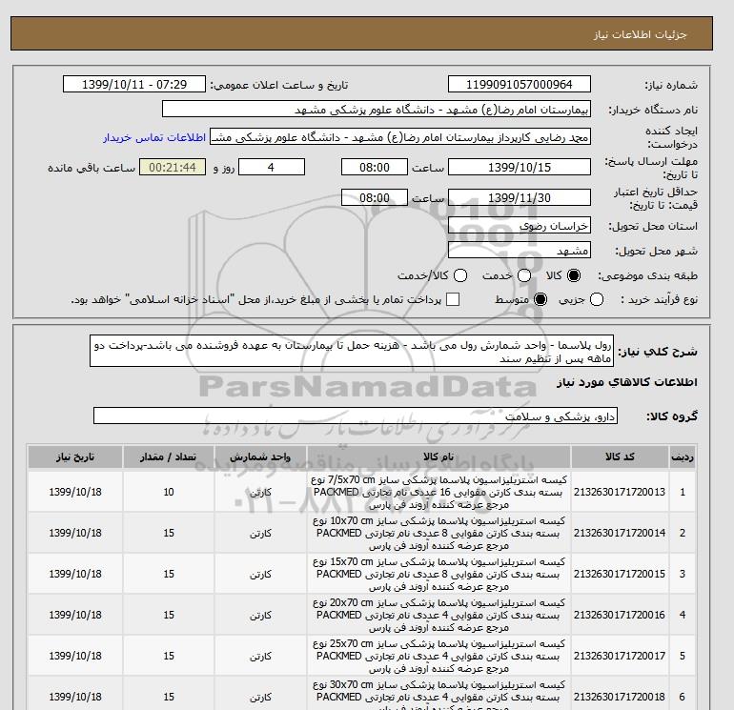The width and height of the screenshot is (734, 710).
Task: Click the جزئیات اطلاعات نیاز header title
Action: click(640, 34)
